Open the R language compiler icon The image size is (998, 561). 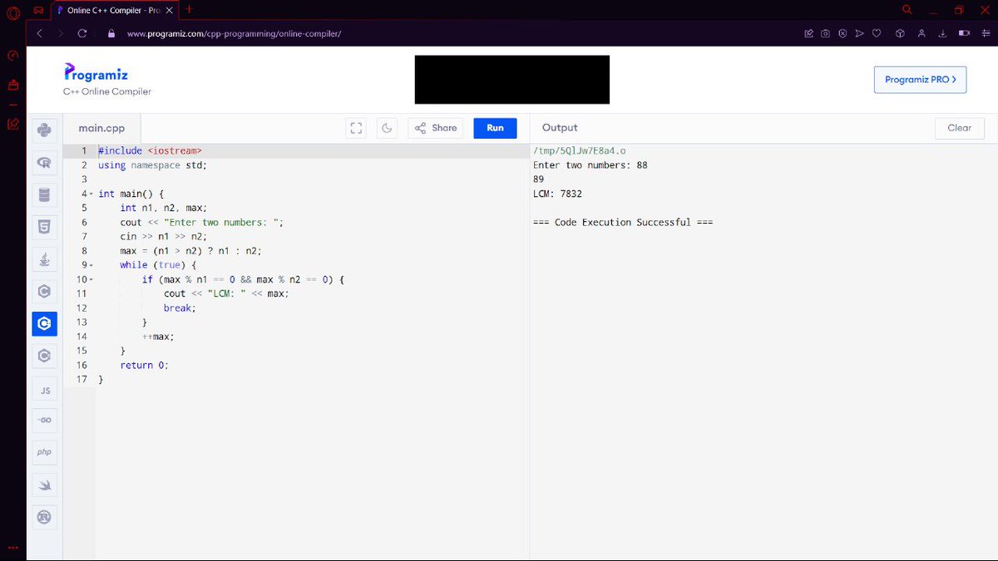click(x=45, y=162)
